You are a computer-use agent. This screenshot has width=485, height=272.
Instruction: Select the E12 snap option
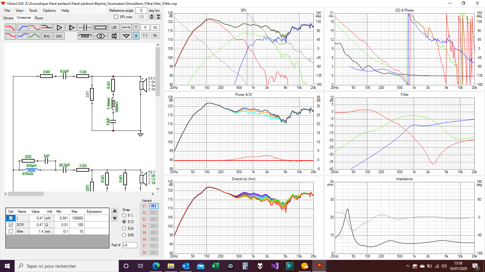124,222
